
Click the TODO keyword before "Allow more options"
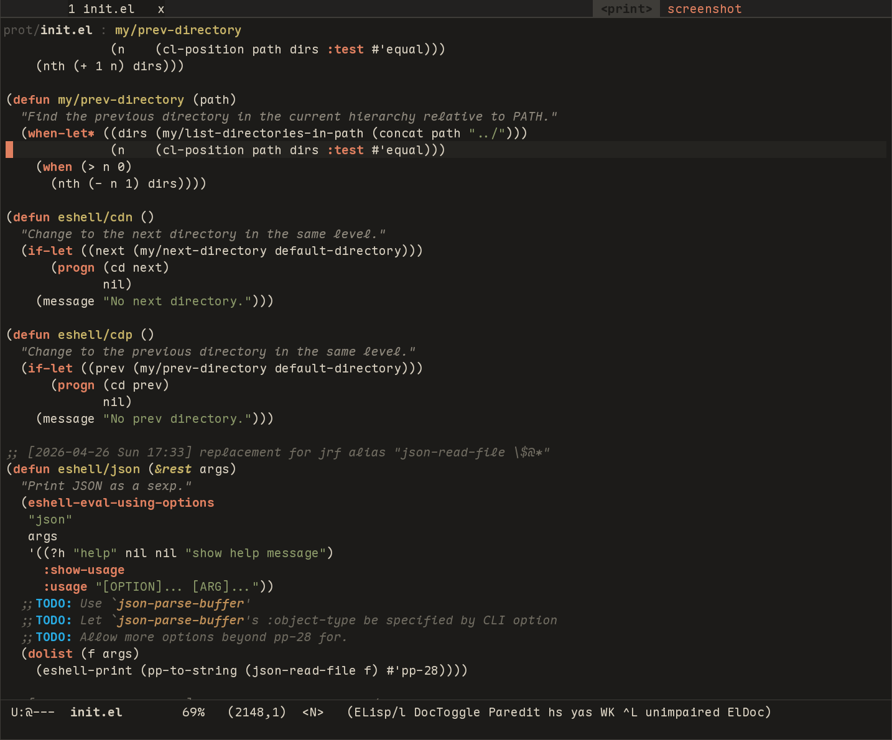(x=54, y=637)
